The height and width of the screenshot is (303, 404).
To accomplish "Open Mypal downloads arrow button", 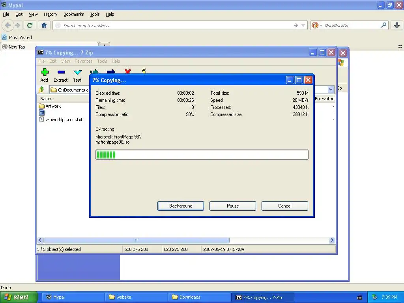I will pyautogui.click(x=397, y=25).
